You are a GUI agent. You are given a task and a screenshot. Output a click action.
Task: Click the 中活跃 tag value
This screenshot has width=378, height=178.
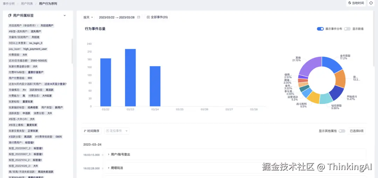tap(26, 113)
